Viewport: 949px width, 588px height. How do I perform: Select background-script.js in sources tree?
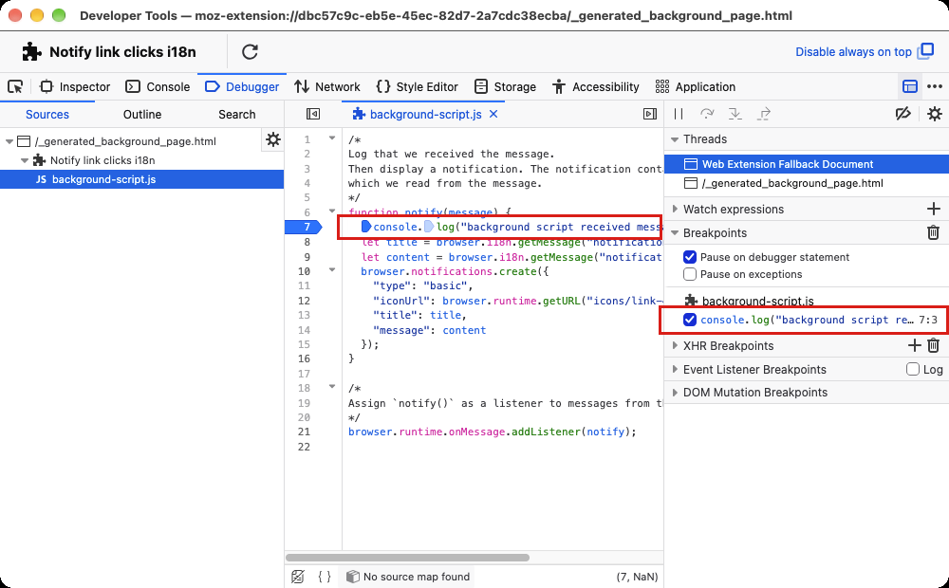141,179
